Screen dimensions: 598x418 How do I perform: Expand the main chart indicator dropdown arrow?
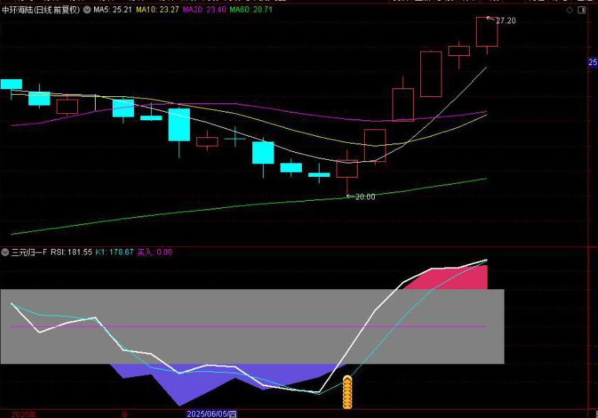pos(87,11)
